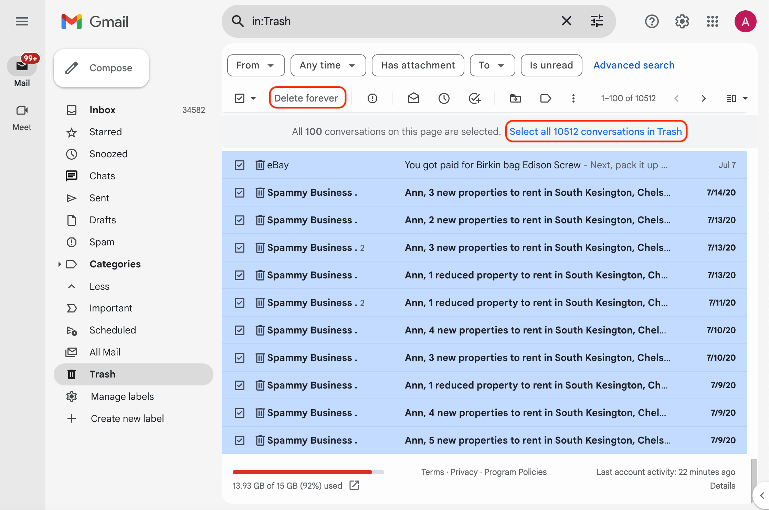This screenshot has width=769, height=510.
Task: Uncheck the eBay Birkin bag email
Action: pos(239,165)
